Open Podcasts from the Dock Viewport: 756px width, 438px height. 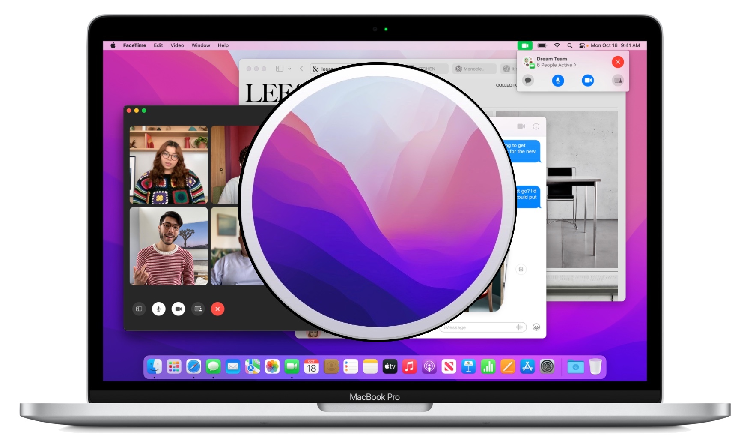pyautogui.click(x=429, y=367)
